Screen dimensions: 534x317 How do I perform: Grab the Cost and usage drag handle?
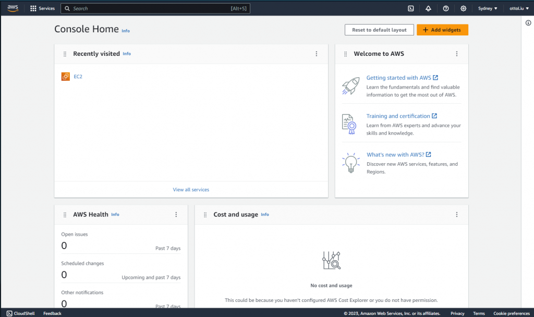pos(205,215)
